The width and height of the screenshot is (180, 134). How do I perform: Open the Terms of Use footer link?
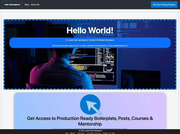(109, 133)
